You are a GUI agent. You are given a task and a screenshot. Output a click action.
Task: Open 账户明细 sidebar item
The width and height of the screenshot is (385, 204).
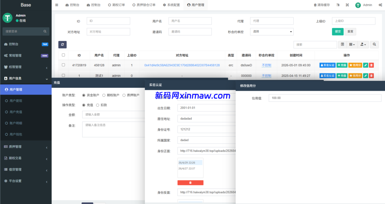point(26,123)
